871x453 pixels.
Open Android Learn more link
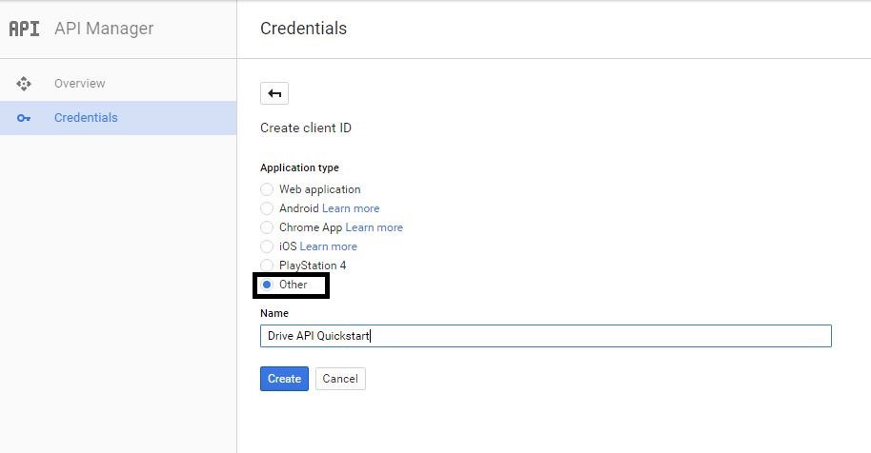point(351,208)
